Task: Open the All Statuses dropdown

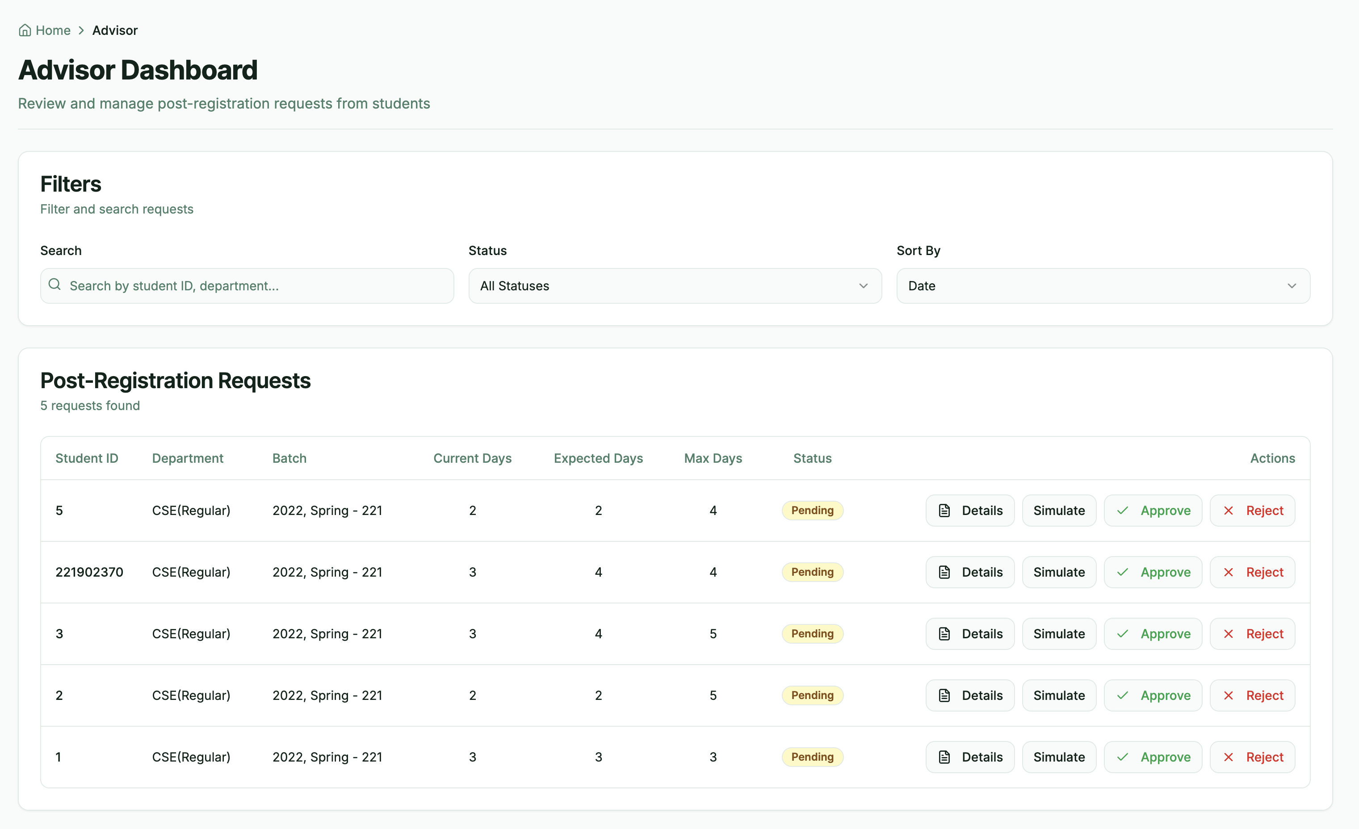Action: point(674,286)
